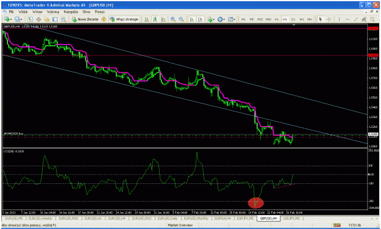The width and height of the screenshot is (381, 229).
Task: Click the chart shift triangle marker at chart top
Action: click(x=294, y=25)
